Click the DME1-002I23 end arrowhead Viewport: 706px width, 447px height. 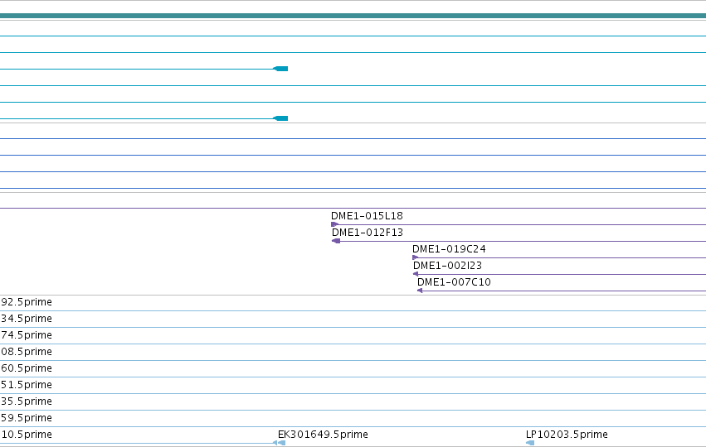[x=416, y=274]
